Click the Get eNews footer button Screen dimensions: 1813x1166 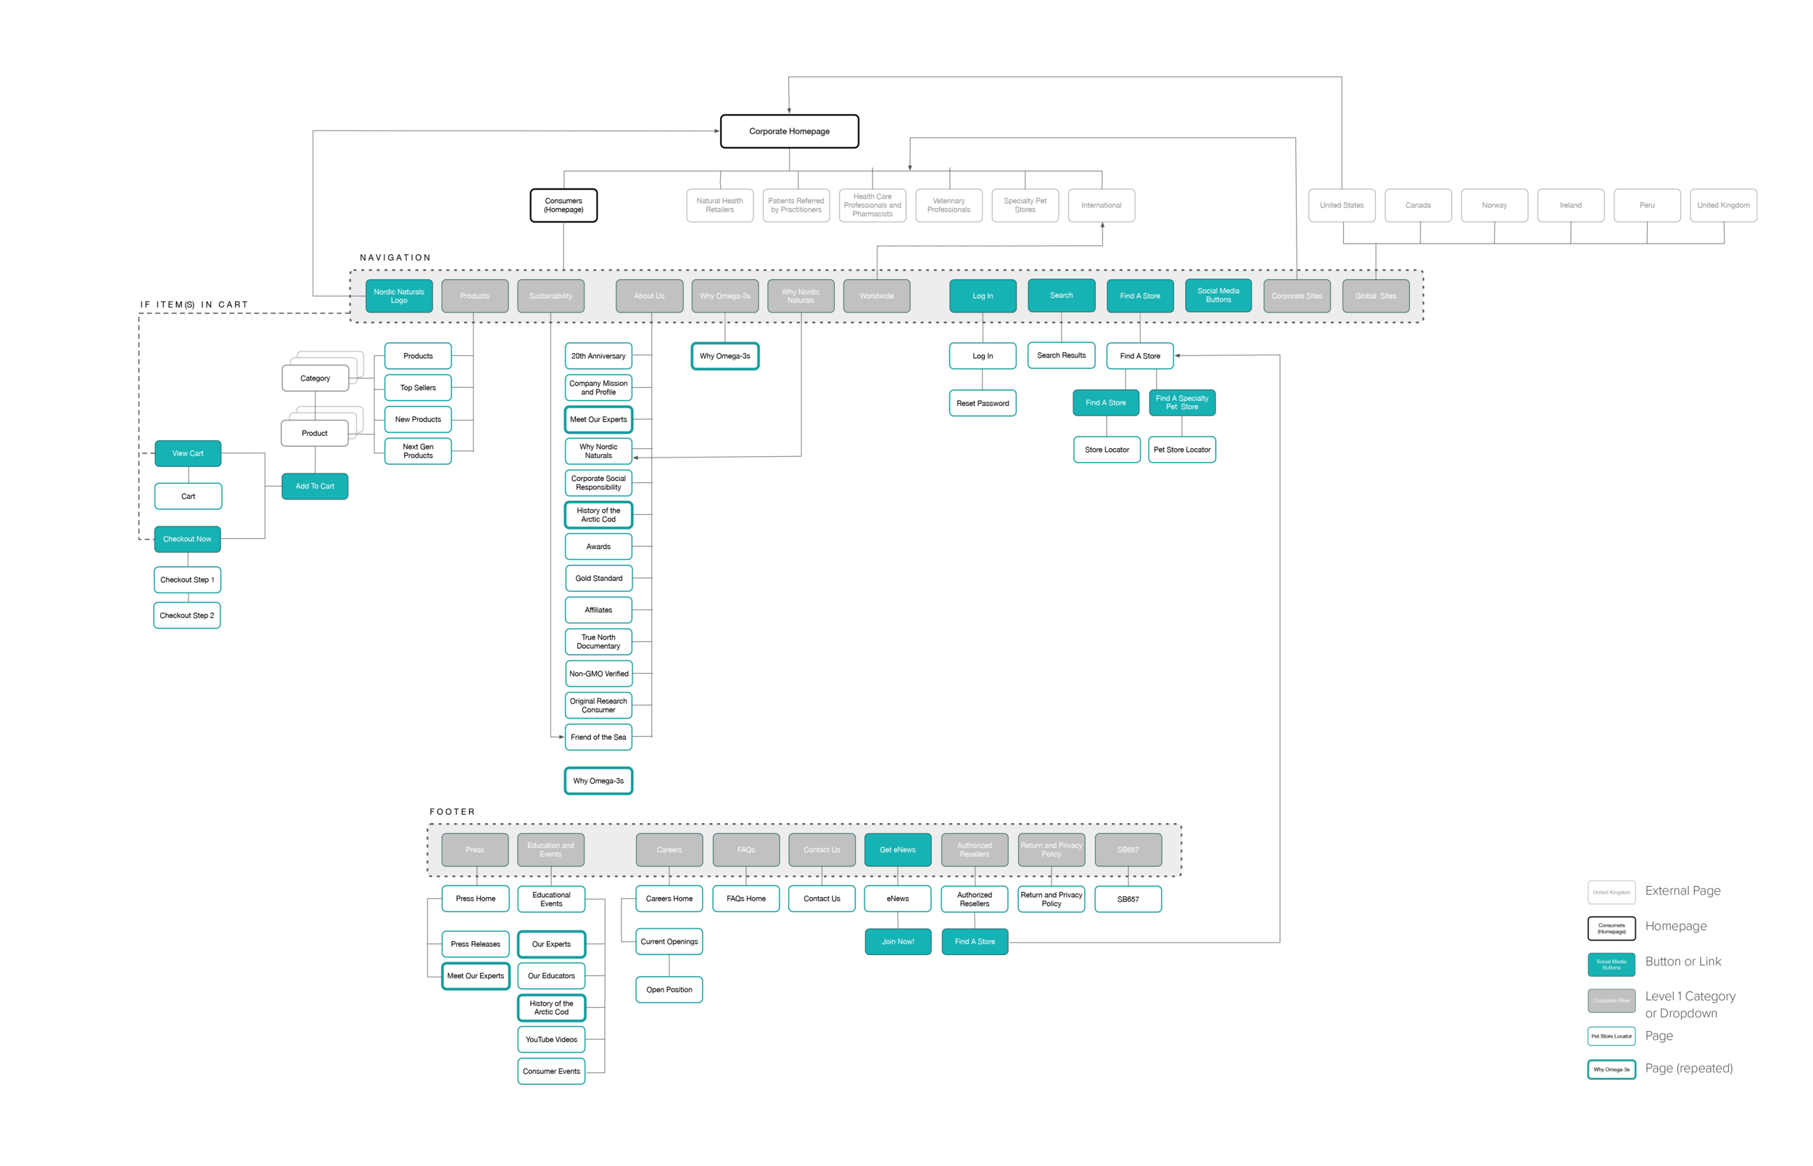(x=897, y=850)
